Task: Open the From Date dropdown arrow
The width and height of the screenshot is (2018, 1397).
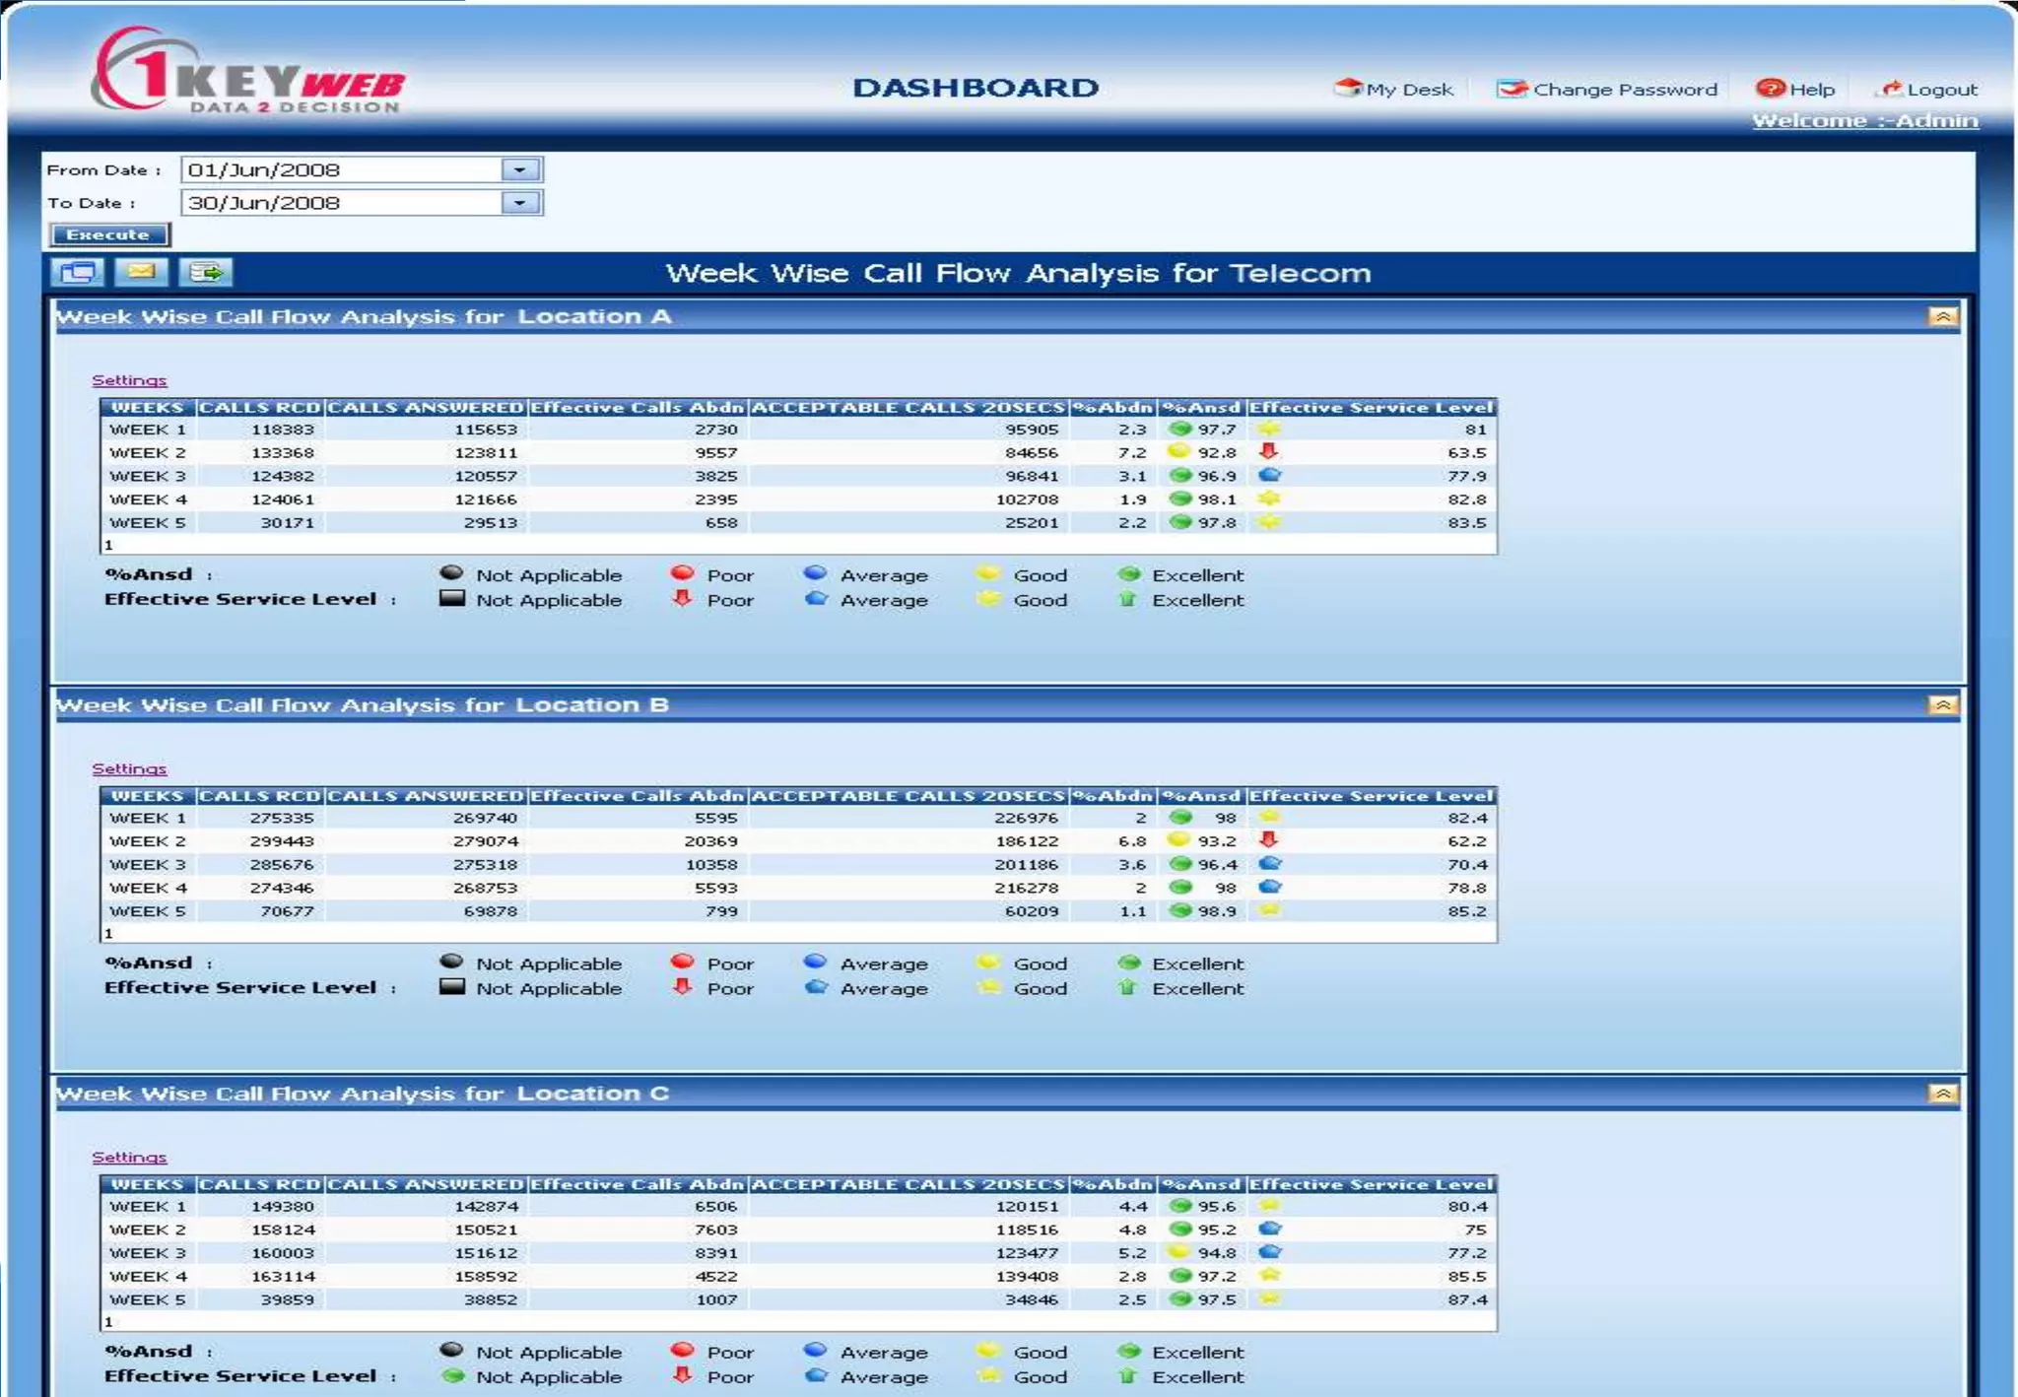Action: coord(520,169)
